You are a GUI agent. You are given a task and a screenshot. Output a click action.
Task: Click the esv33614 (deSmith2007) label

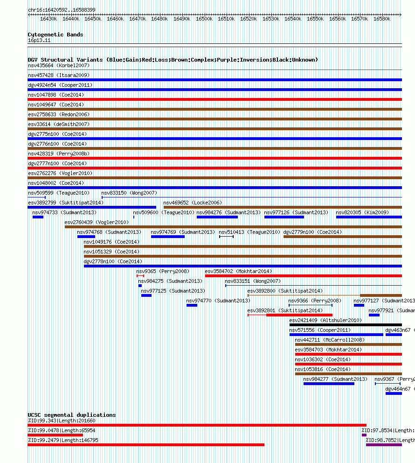59,124
